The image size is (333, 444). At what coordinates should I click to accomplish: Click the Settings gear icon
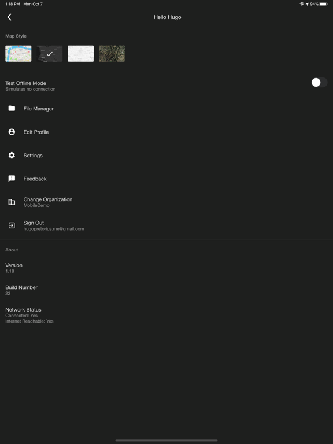coord(12,155)
